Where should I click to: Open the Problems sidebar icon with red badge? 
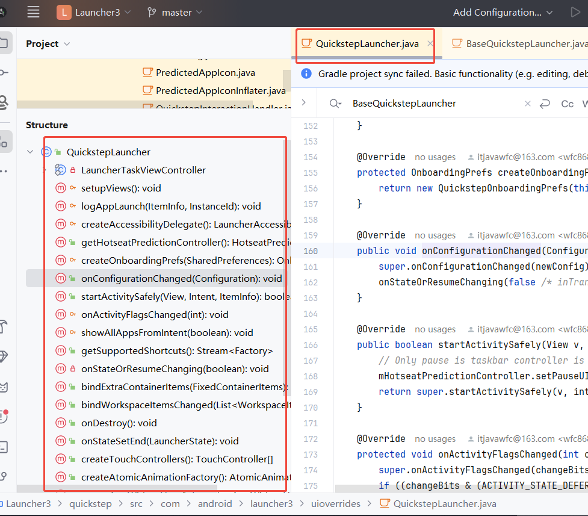click(4, 416)
